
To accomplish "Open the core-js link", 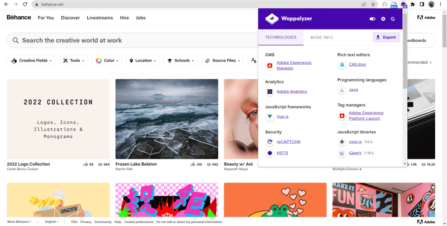I will [x=355, y=142].
